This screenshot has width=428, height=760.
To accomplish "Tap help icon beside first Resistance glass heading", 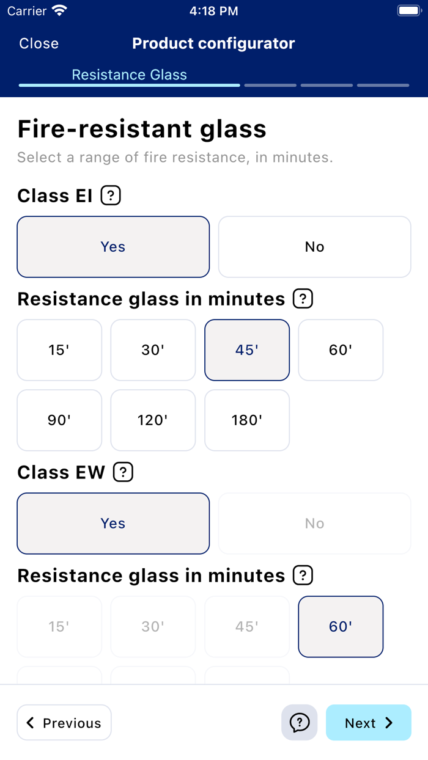I will 303,299.
